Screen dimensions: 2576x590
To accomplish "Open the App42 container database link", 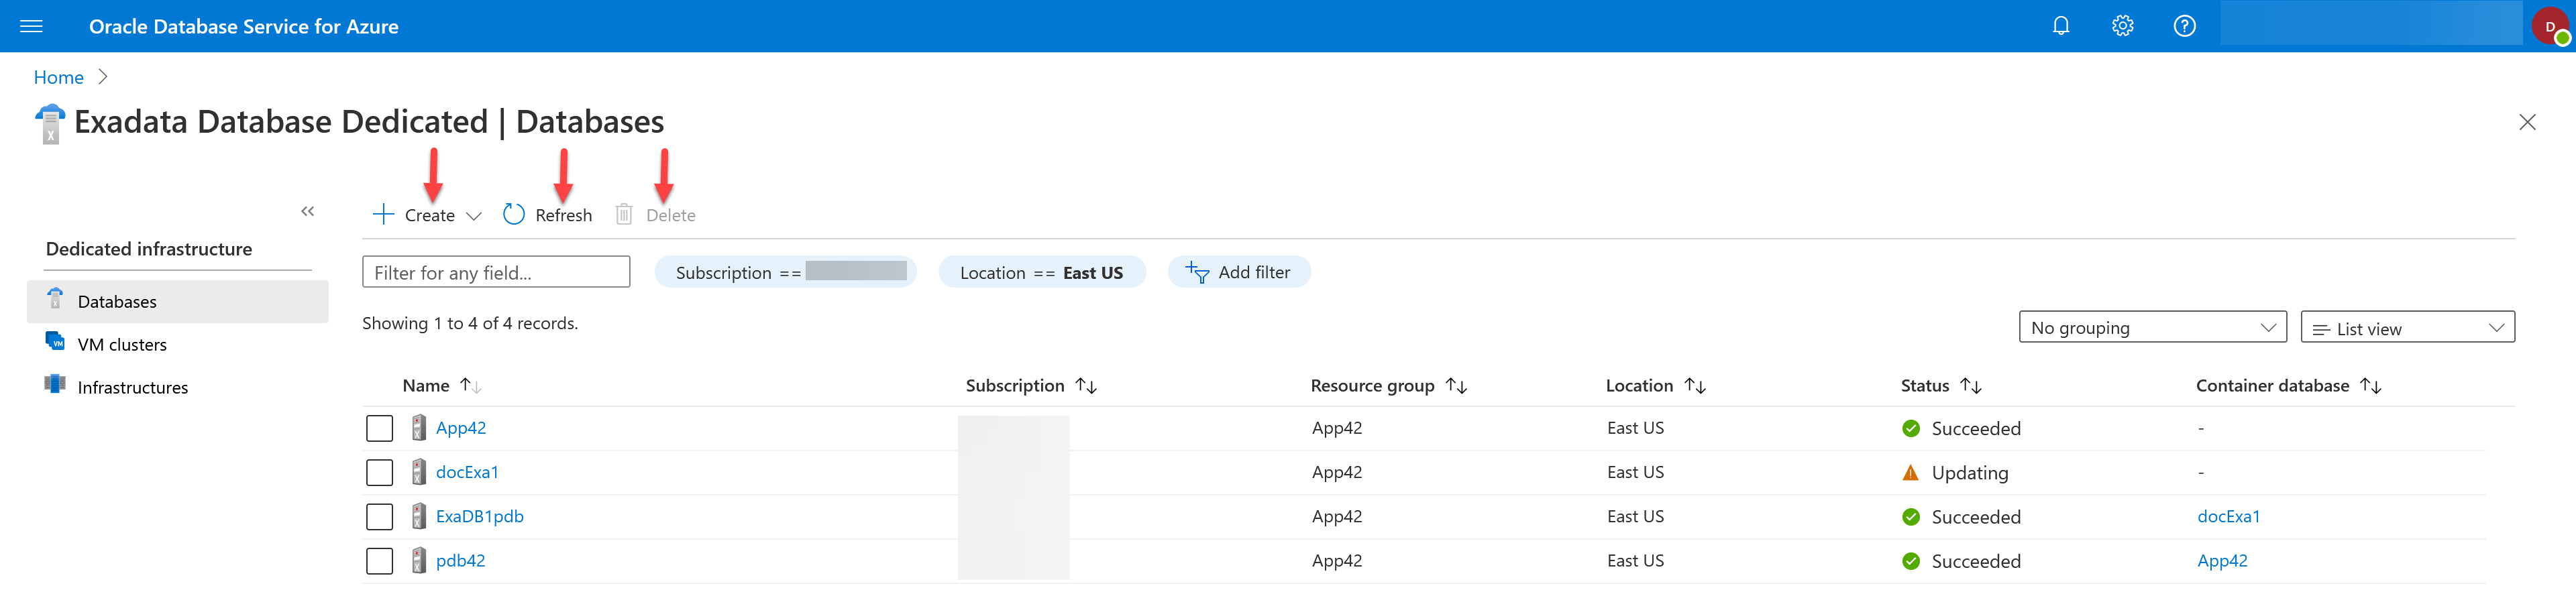I will [2222, 560].
